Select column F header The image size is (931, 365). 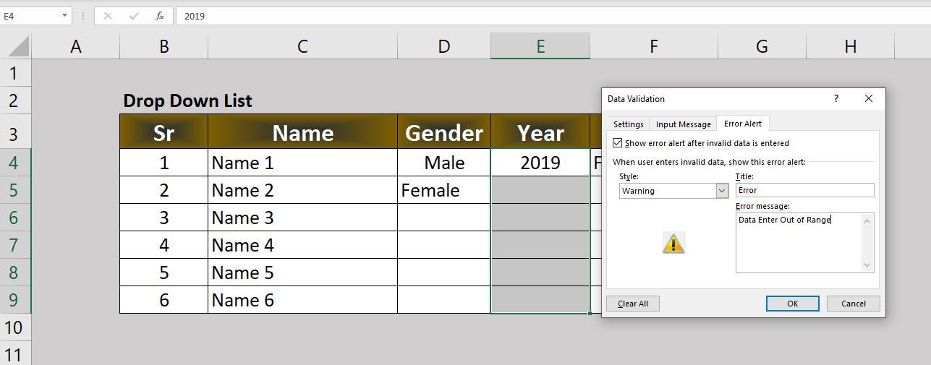tap(654, 47)
